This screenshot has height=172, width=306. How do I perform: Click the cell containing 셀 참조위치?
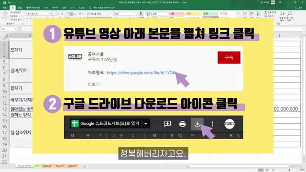(x=21, y=133)
